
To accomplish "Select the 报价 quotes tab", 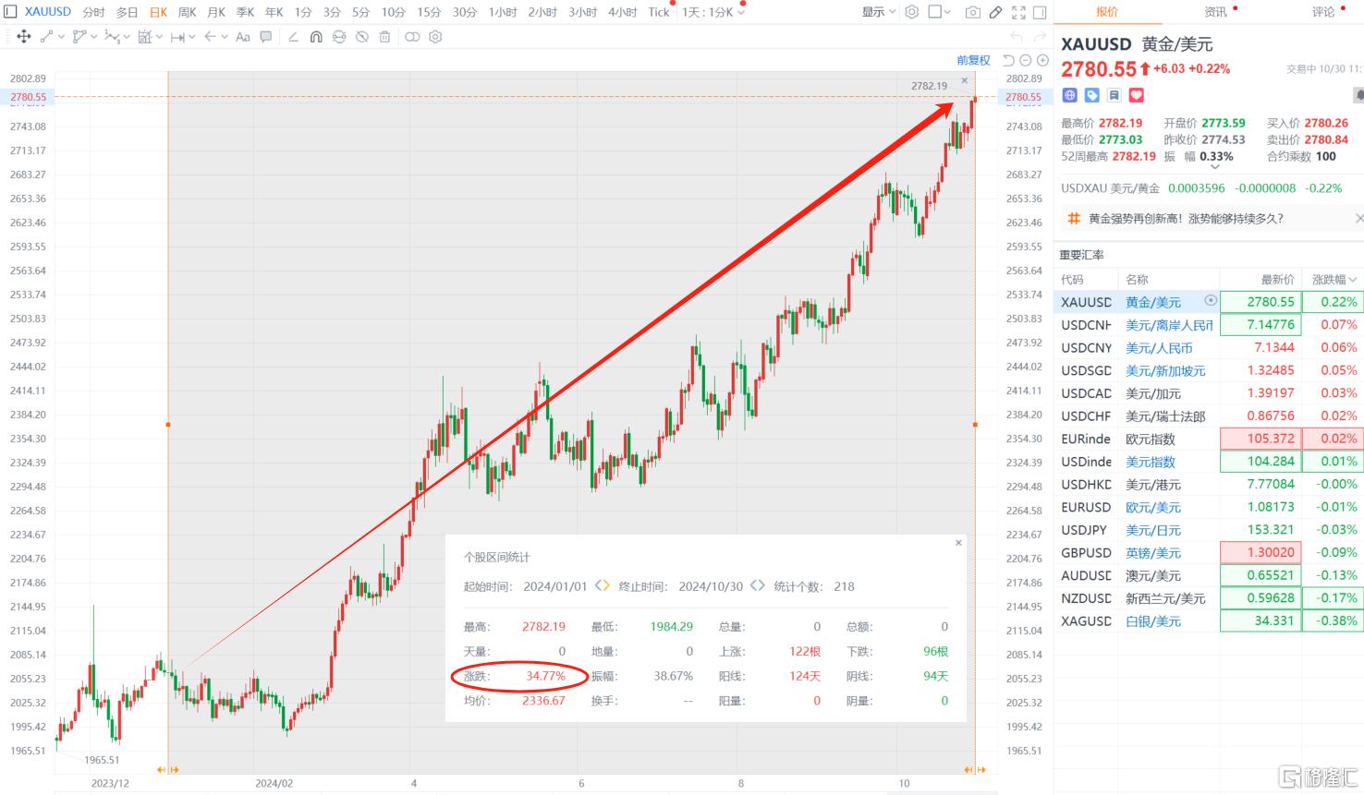I will tap(1107, 12).
